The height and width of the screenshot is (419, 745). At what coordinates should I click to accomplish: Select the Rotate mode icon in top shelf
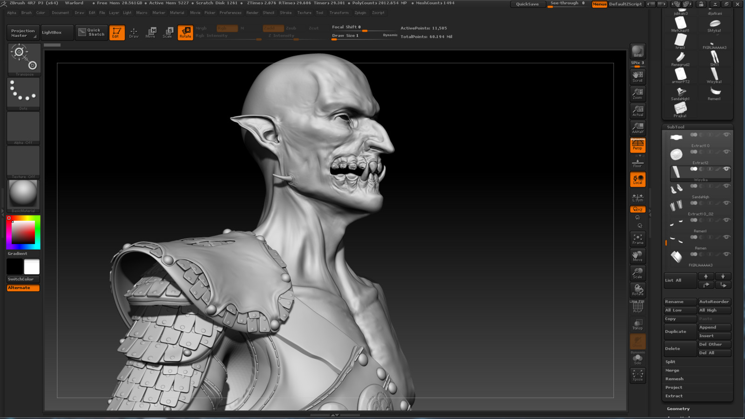[185, 33]
